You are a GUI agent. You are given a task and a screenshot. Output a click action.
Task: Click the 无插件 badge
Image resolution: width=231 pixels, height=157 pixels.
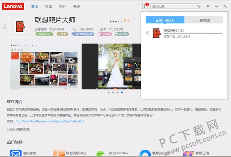tap(104, 34)
